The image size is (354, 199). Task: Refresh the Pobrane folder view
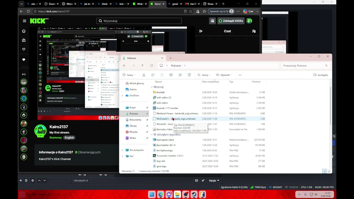tap(152, 66)
